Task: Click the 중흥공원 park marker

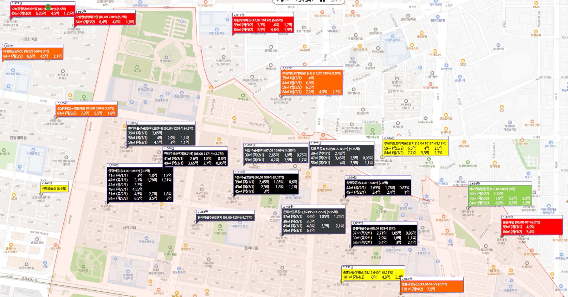Action: tap(376, 254)
